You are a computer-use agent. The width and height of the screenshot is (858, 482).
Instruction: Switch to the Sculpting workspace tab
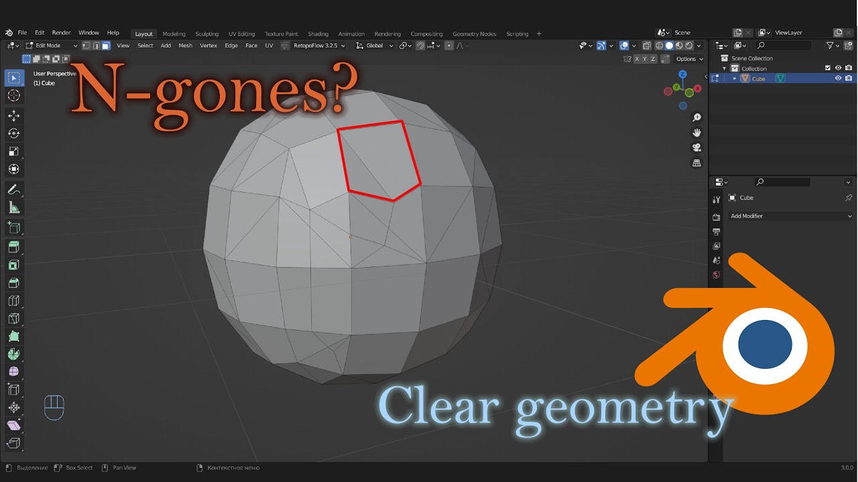[x=206, y=33]
